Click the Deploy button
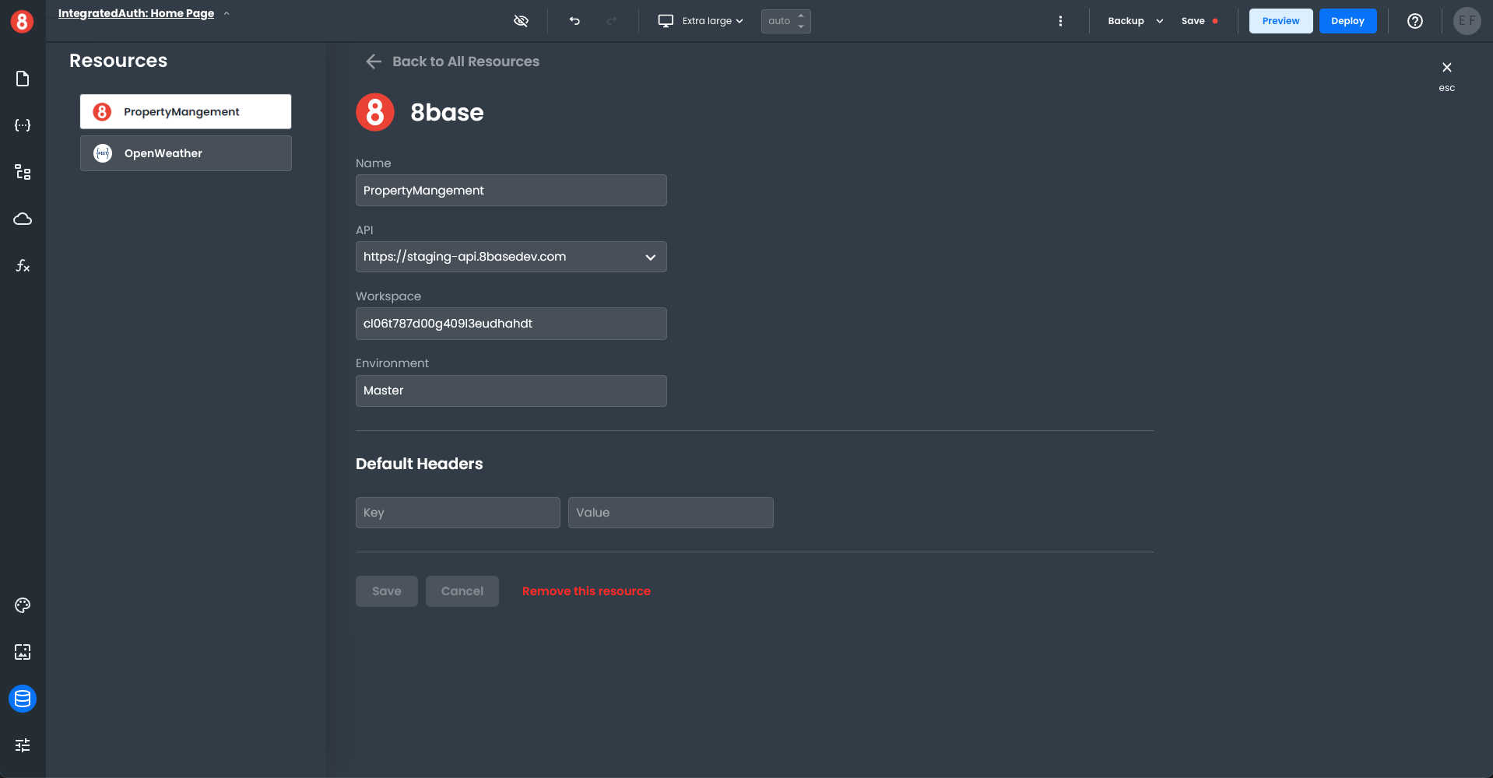This screenshot has width=1493, height=778. [1347, 21]
